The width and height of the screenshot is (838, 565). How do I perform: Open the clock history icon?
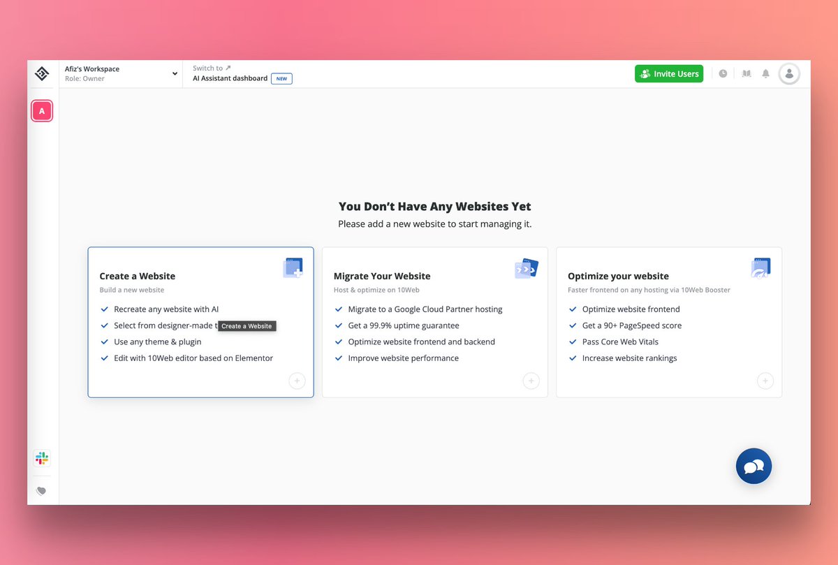[x=723, y=73]
